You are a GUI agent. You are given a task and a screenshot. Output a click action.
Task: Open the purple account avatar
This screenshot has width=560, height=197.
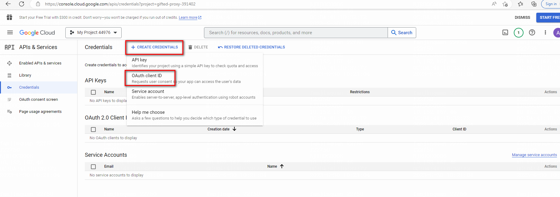pyautogui.click(x=557, y=32)
